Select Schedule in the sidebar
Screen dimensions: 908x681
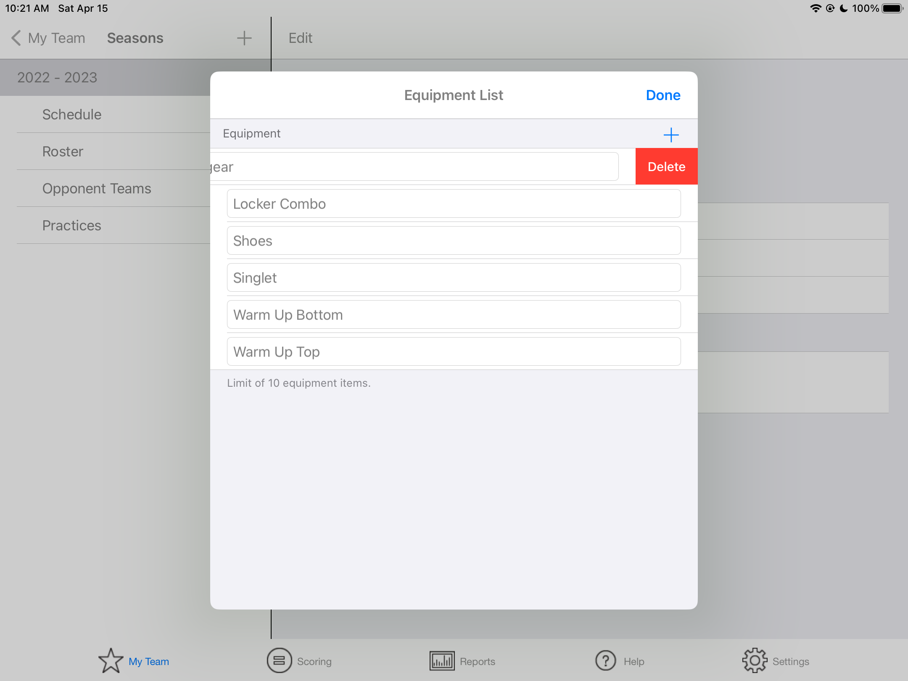(x=72, y=114)
